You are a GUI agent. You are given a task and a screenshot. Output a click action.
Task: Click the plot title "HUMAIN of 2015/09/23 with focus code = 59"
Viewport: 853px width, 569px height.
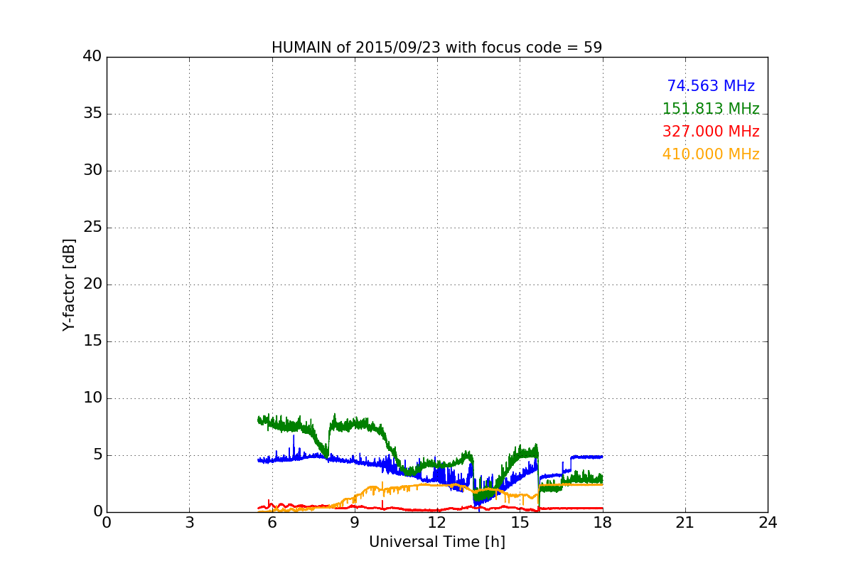click(x=436, y=48)
